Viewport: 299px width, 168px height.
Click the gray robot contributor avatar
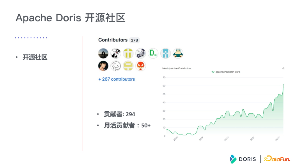tap(141, 53)
